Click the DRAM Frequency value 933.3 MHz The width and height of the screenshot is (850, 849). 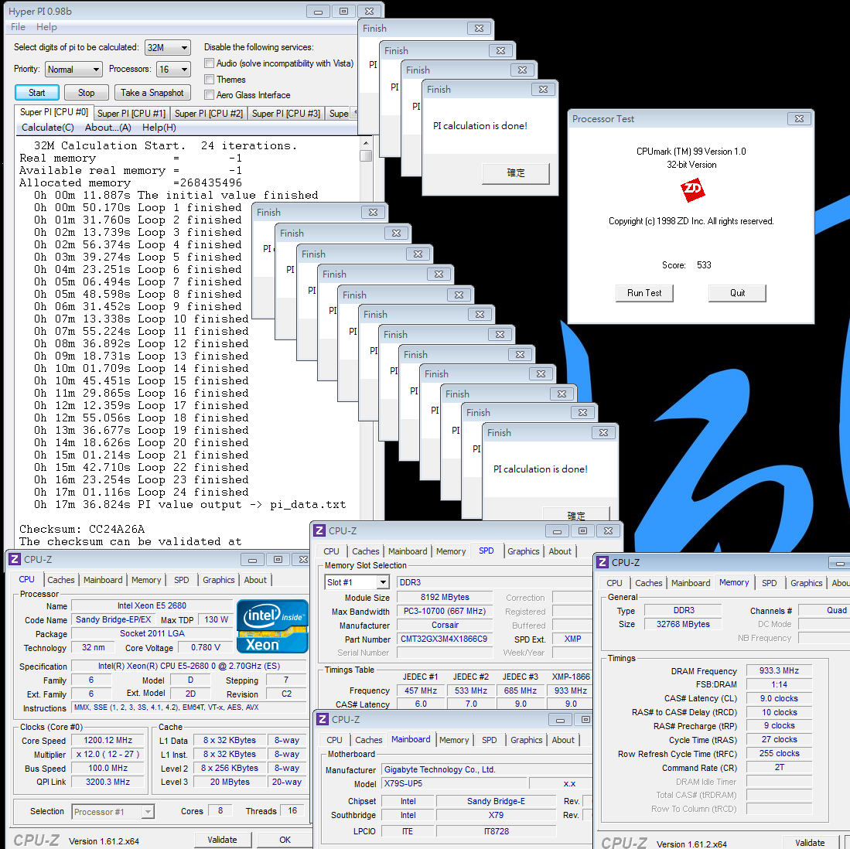(779, 670)
